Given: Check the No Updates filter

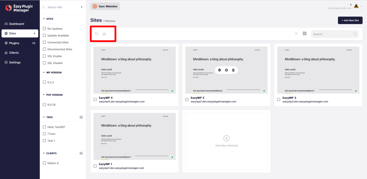Looking at the screenshot, I should coord(44,29).
